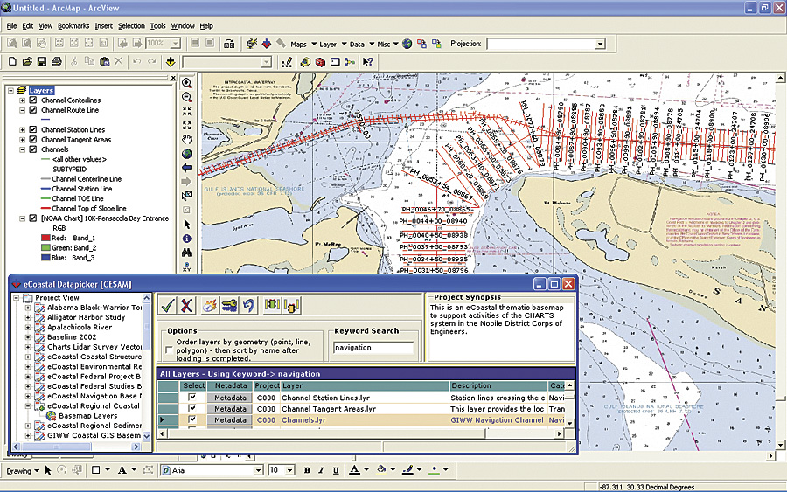Toggle Channel Tangent Areas layer visibility

click(33, 140)
